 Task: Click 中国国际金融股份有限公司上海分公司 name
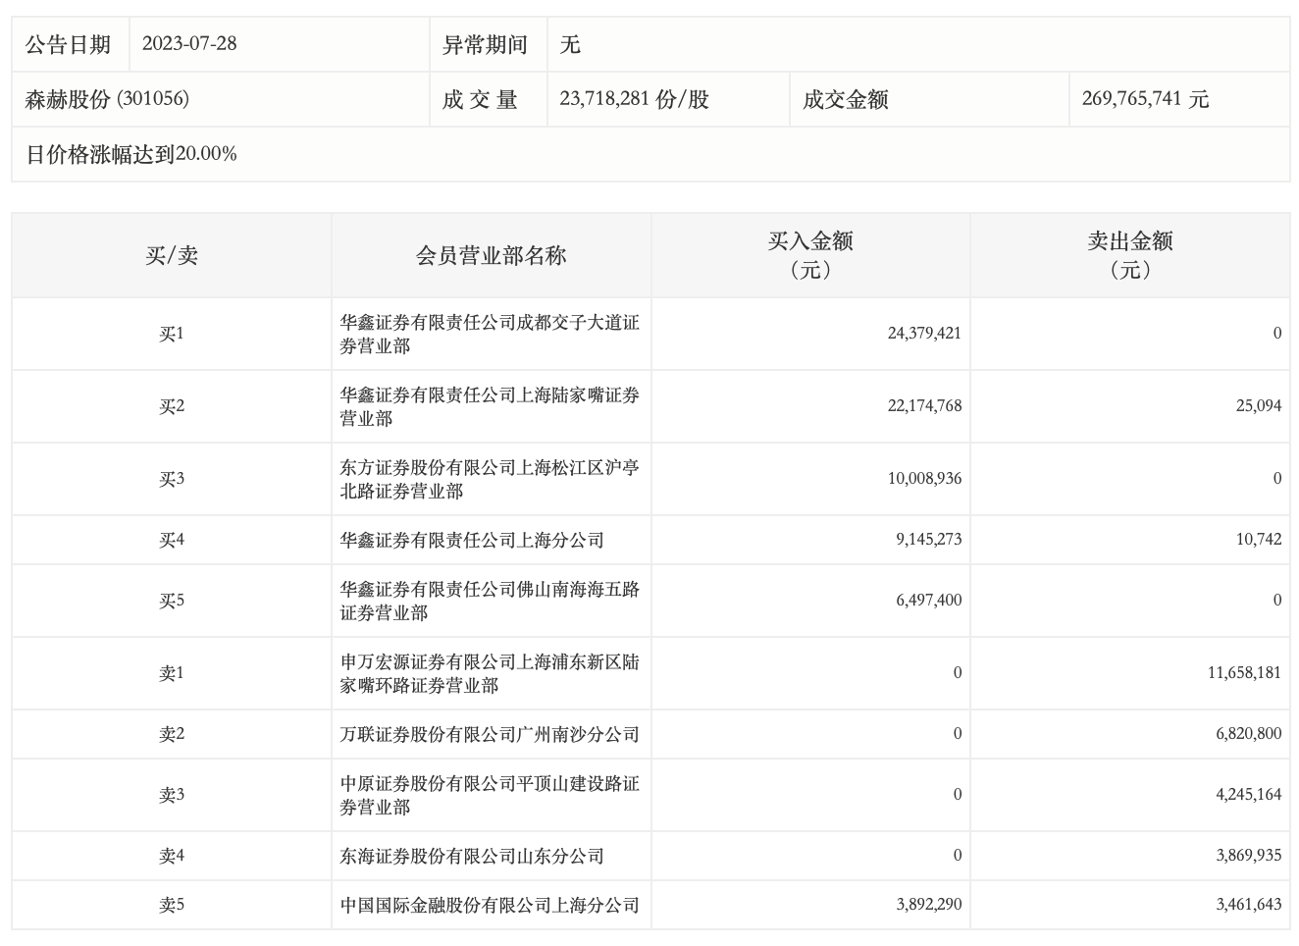(490, 905)
